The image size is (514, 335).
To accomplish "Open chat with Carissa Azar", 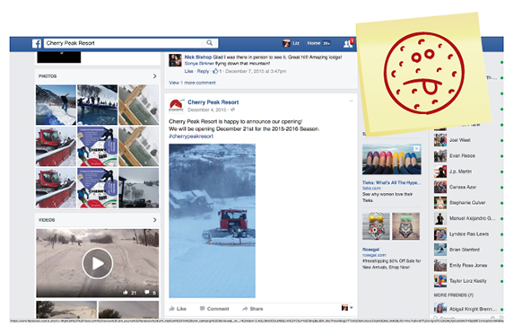I will point(468,187).
